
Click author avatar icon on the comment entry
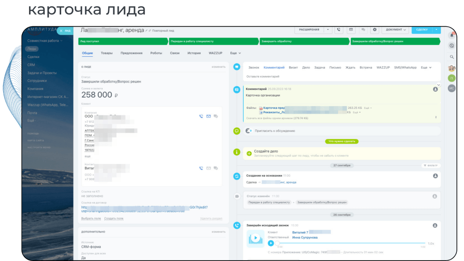[x=435, y=89]
